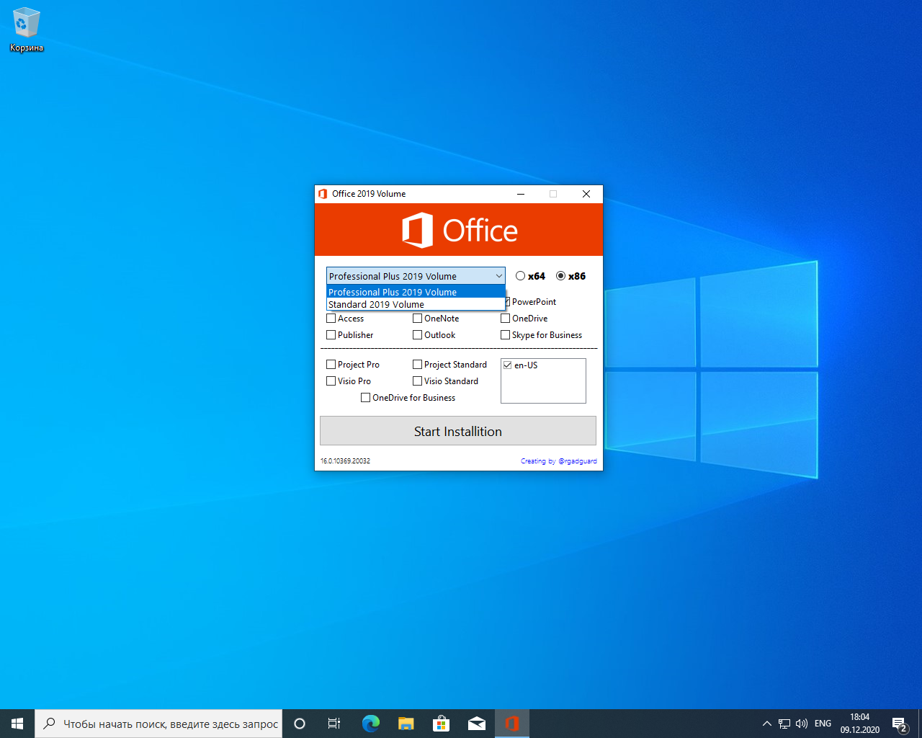Screen dimensions: 922x738
Task: Toggle en-US language checkbox
Action: point(508,365)
